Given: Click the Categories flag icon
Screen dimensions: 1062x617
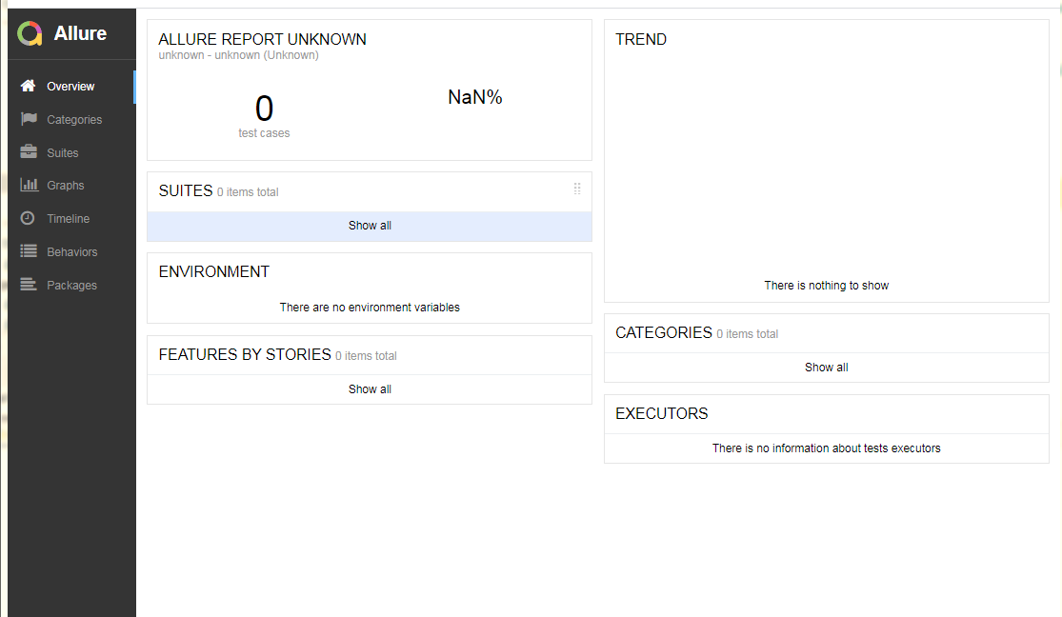Looking at the screenshot, I should click(x=29, y=118).
